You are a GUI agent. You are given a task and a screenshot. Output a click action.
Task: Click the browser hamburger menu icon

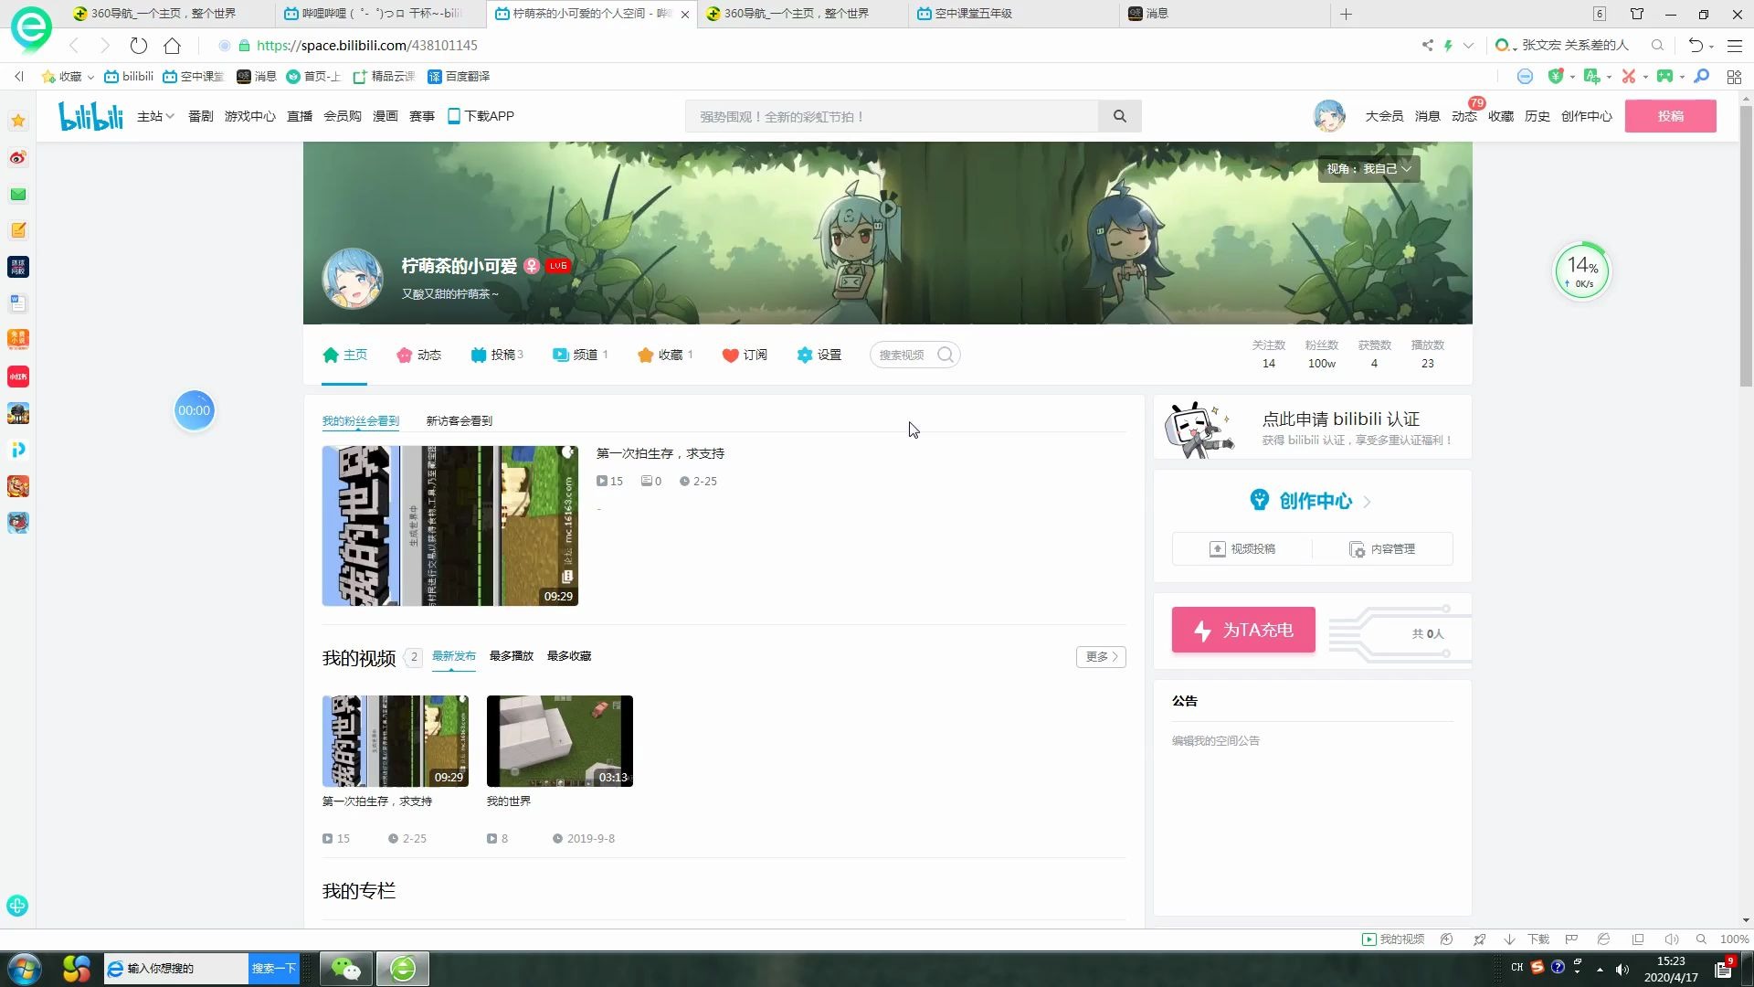pos(1735,45)
